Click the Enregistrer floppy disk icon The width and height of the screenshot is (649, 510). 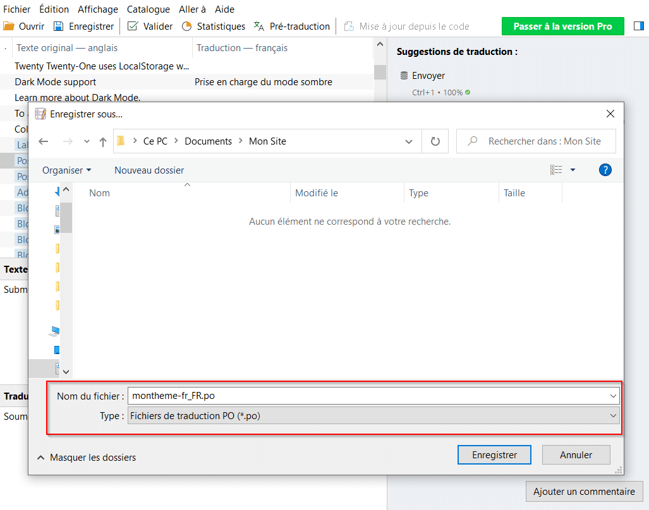[59, 27]
